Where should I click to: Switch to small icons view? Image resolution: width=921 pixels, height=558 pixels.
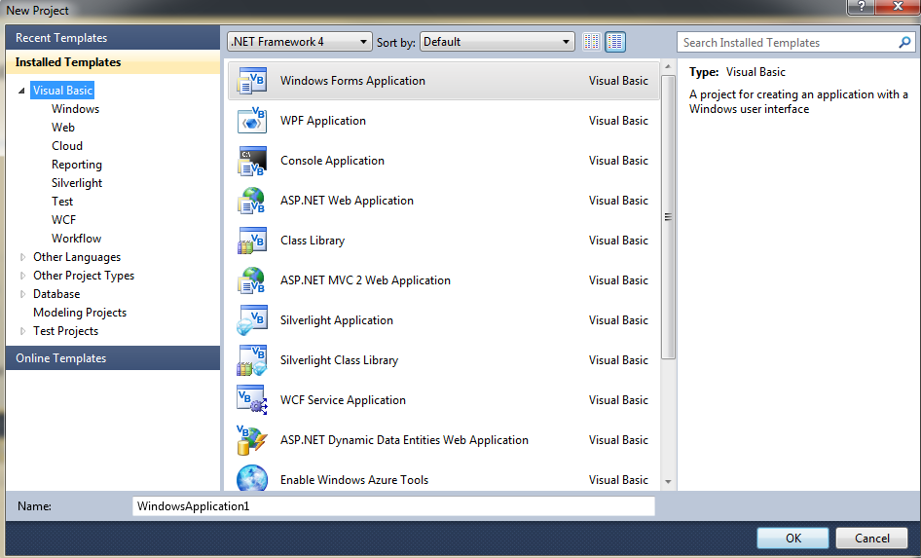click(x=592, y=42)
